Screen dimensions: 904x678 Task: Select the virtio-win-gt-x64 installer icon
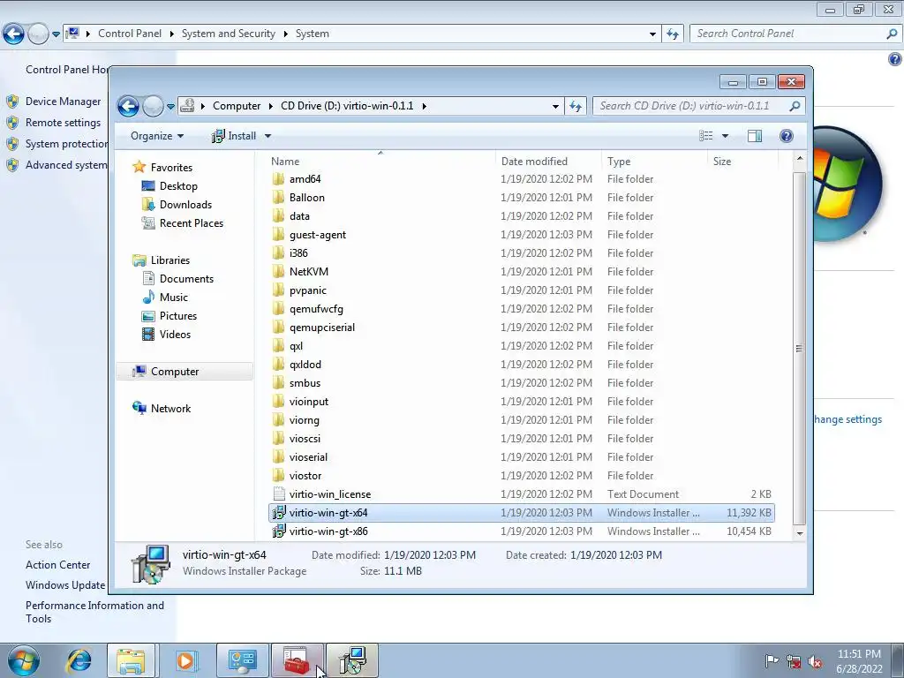[278, 513]
